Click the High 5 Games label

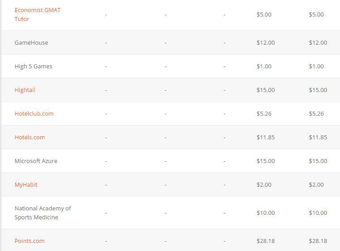pyautogui.click(x=34, y=66)
